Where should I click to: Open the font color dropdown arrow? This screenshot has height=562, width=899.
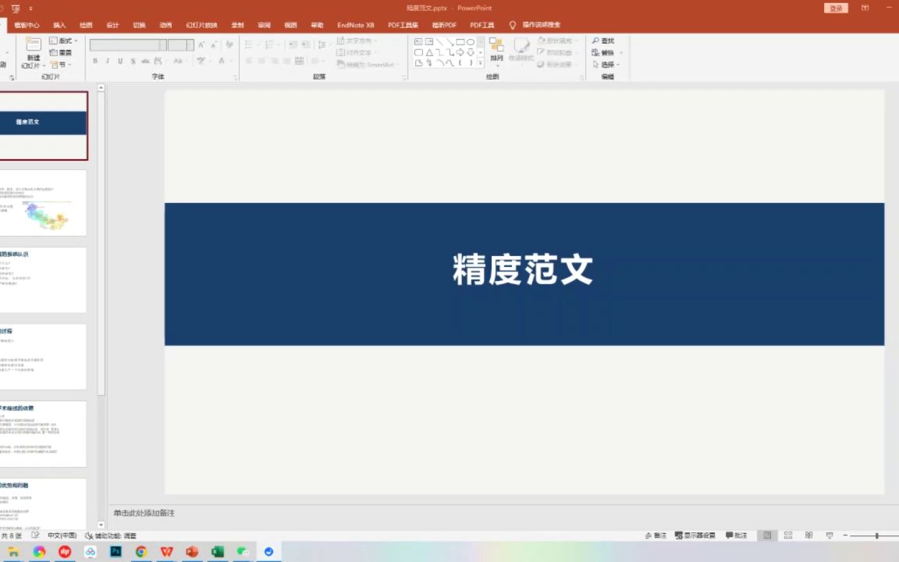coord(232,60)
